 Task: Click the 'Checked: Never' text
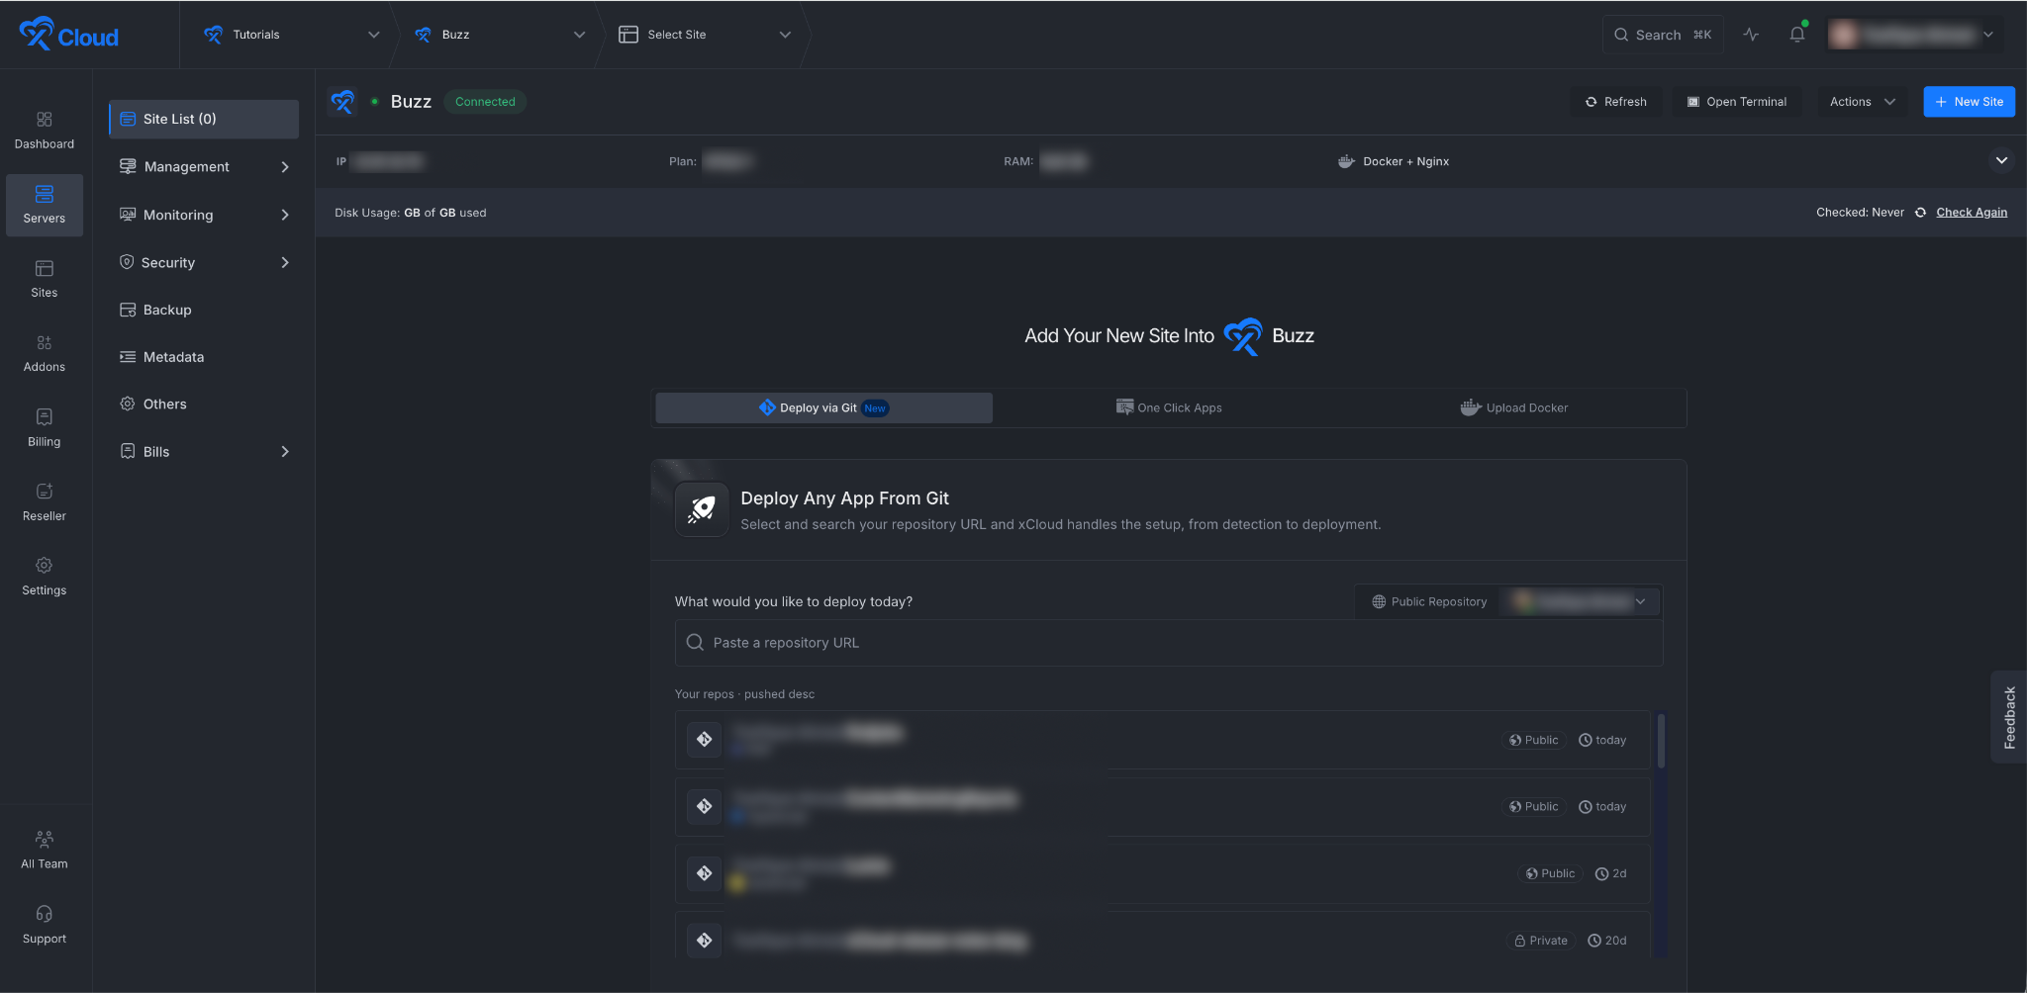pos(1860,213)
